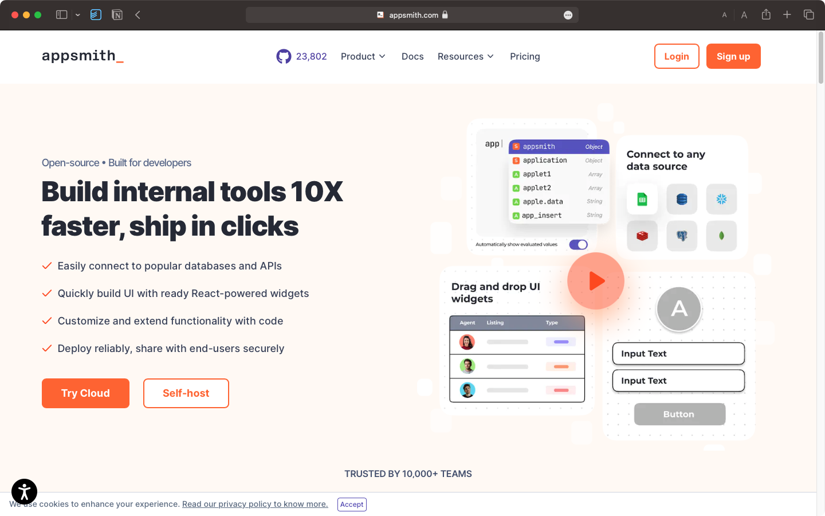This screenshot has height=516, width=825.
Task: Choose the Snowflake data source icon
Action: 721,199
